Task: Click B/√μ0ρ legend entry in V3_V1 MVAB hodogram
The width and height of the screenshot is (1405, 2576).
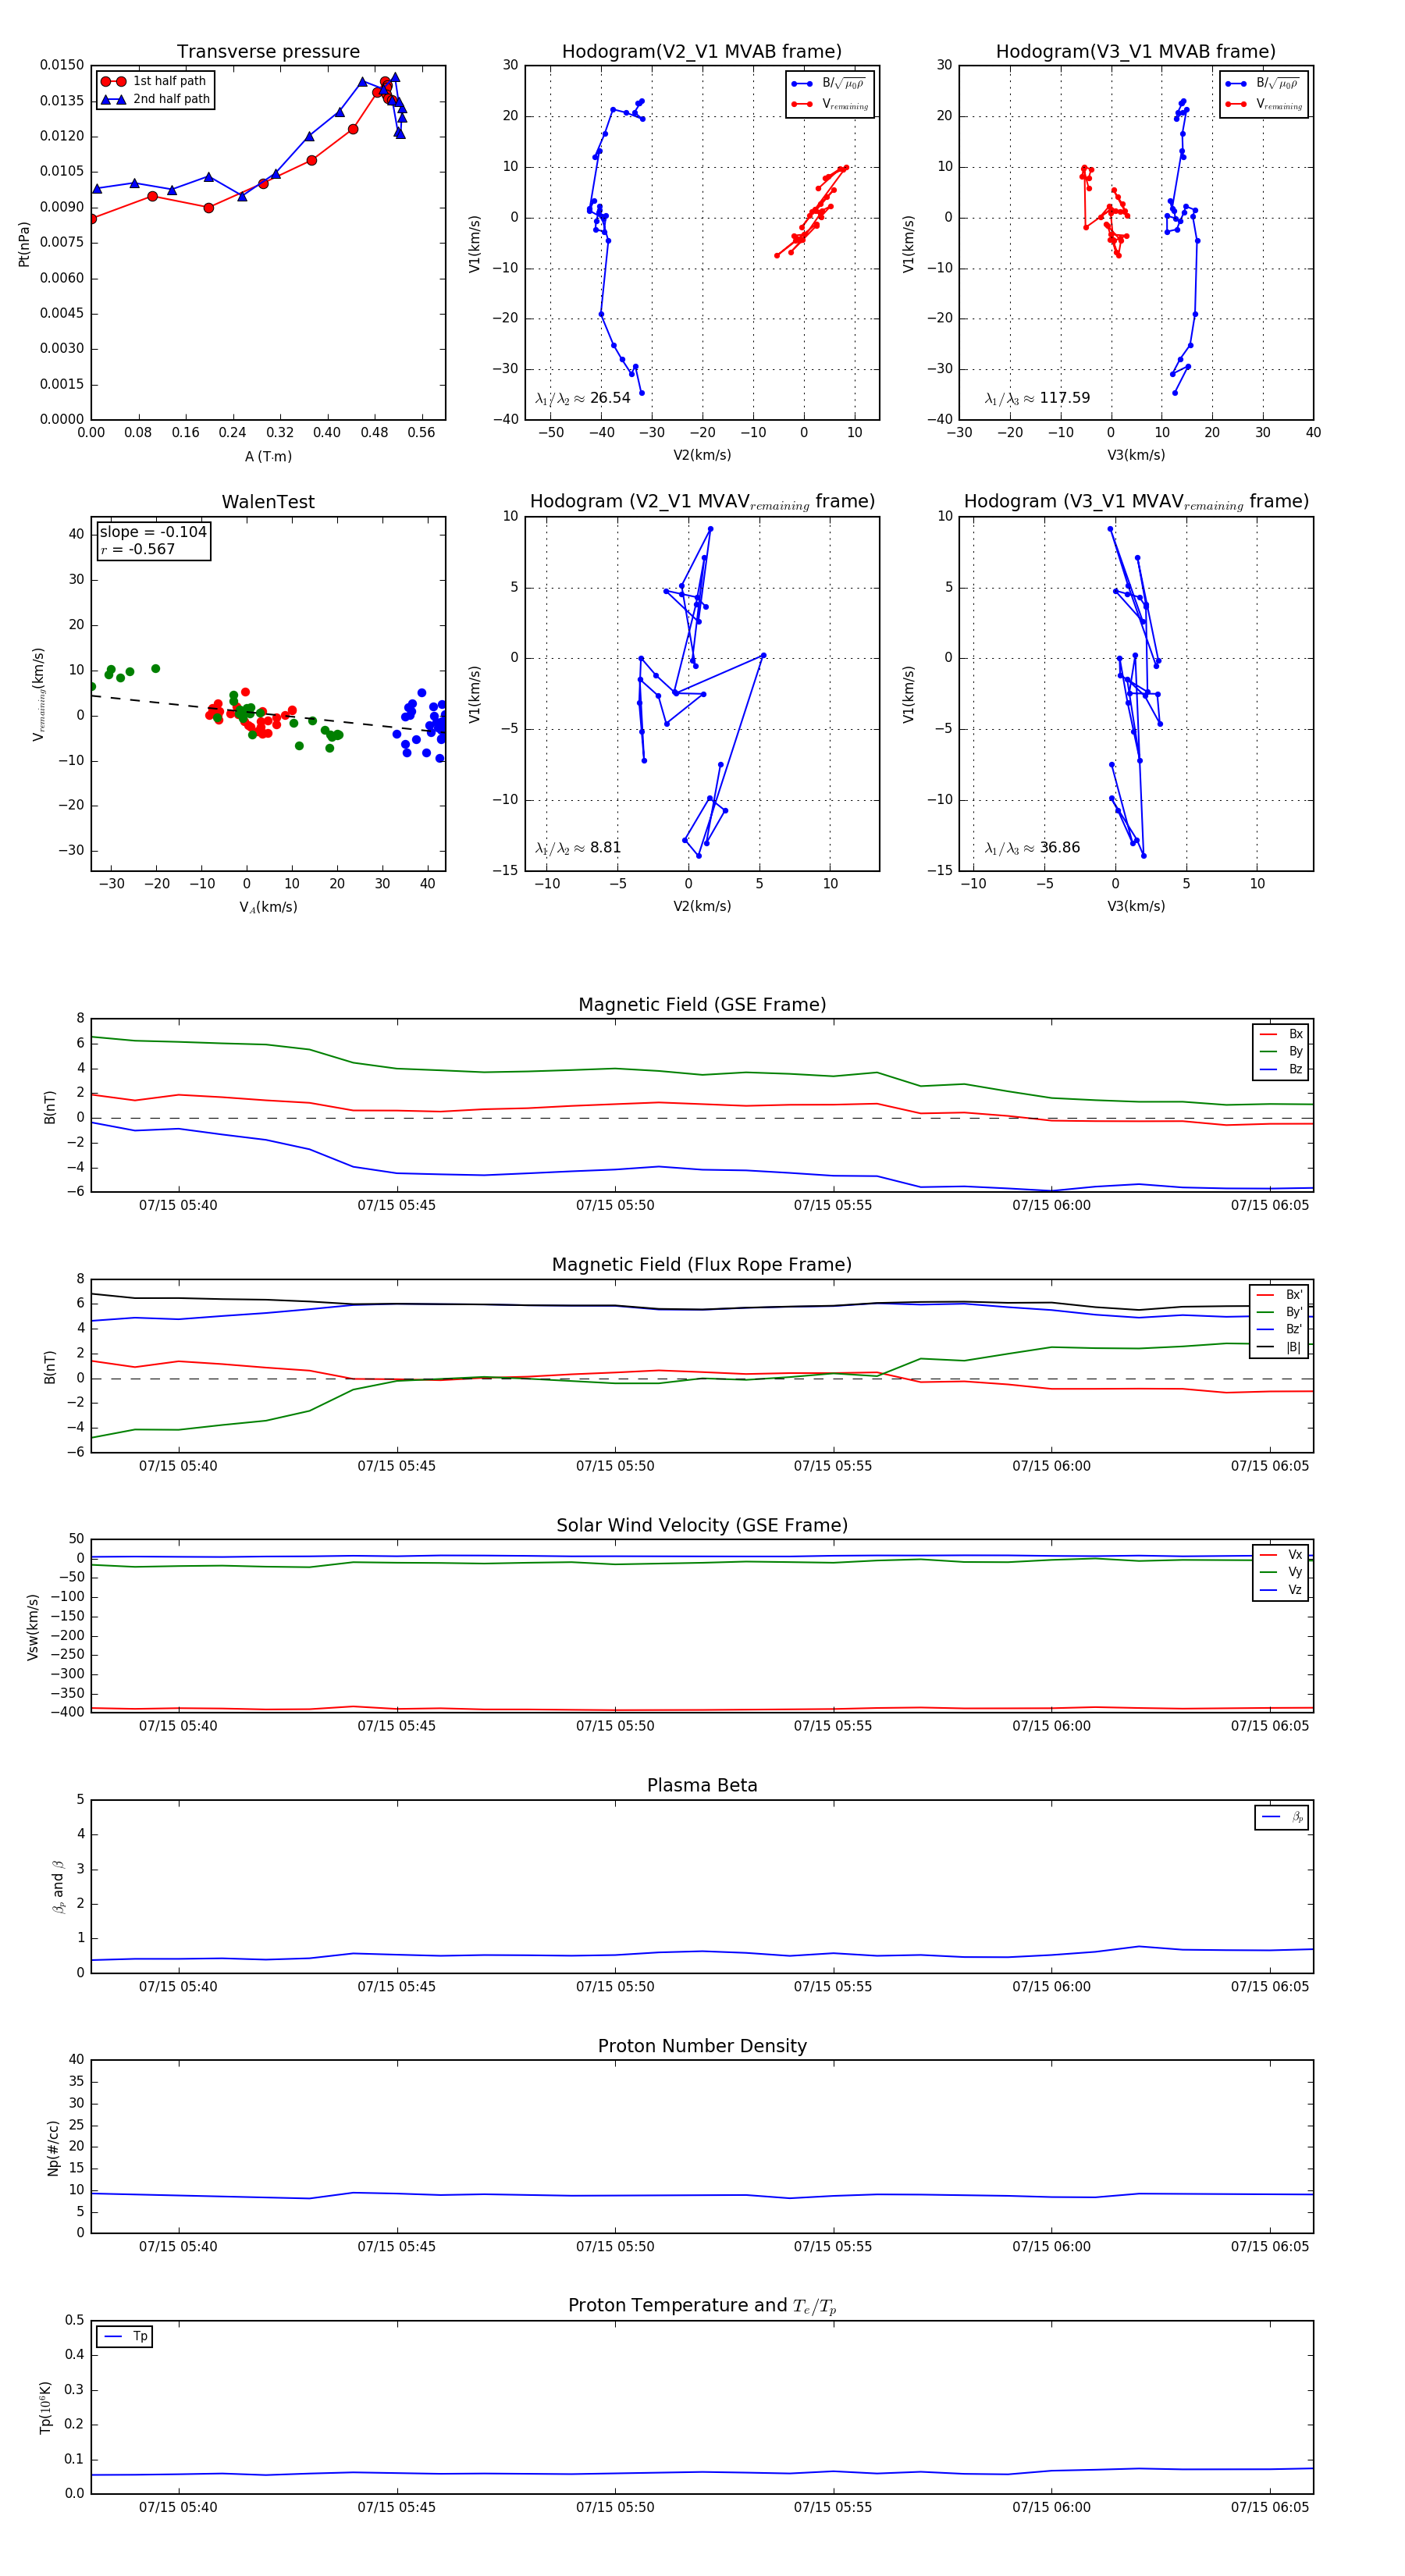Action: (1264, 84)
